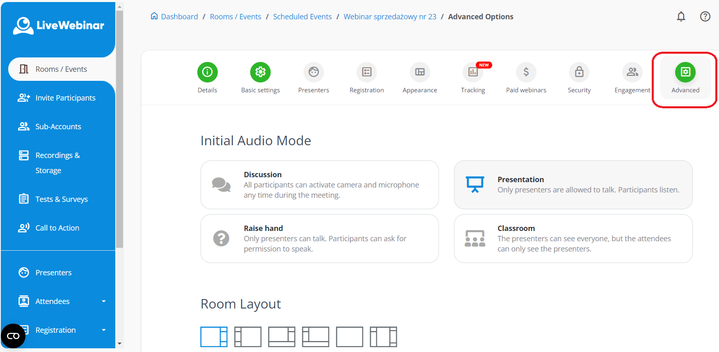Image resolution: width=719 pixels, height=352 pixels.
Task: Choose Raise hand audio mode
Action: click(320, 238)
